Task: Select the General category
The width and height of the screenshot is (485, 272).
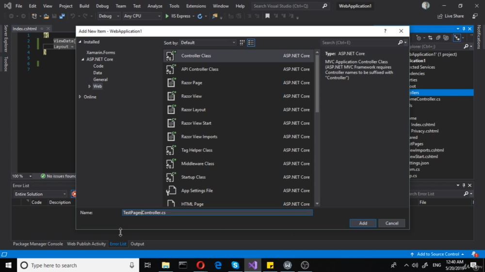Action: point(100,80)
